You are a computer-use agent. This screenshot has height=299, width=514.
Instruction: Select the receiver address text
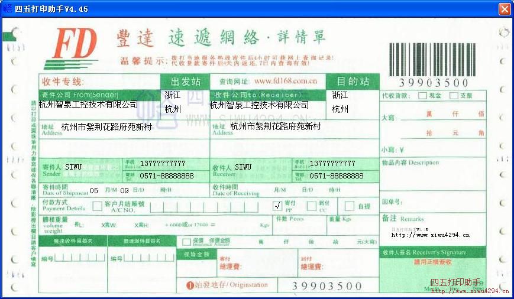[276, 126]
